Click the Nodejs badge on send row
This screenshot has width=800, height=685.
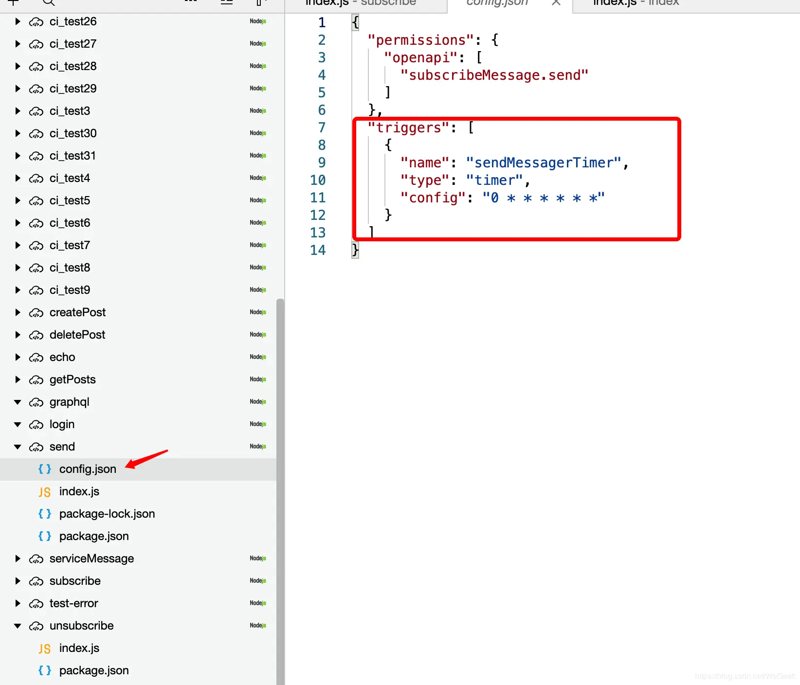point(258,447)
